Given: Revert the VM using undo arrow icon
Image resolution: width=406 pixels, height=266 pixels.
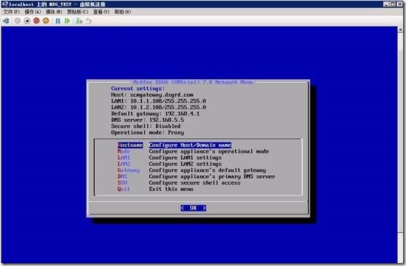Looking at the screenshot, I should pos(88,20).
